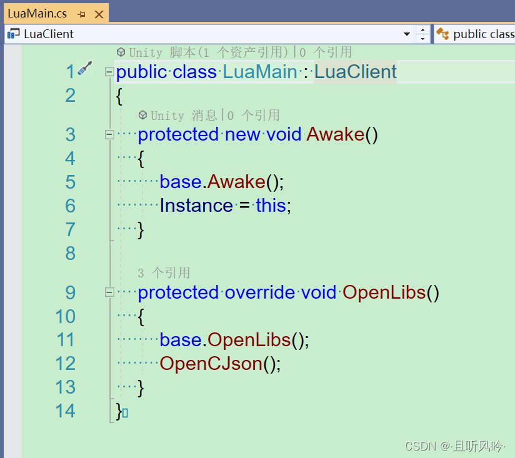
Task: Click the close X icon on LuaMain.cs tab
Action: pos(98,13)
